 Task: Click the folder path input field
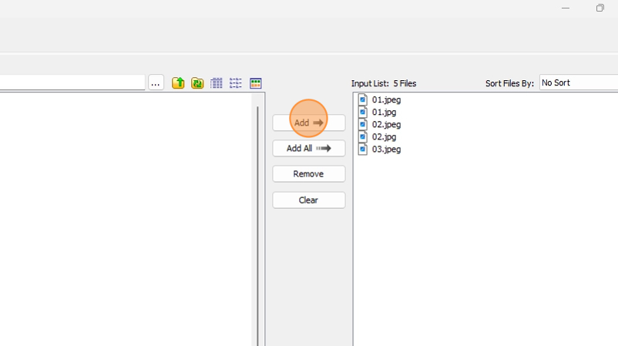coord(72,82)
